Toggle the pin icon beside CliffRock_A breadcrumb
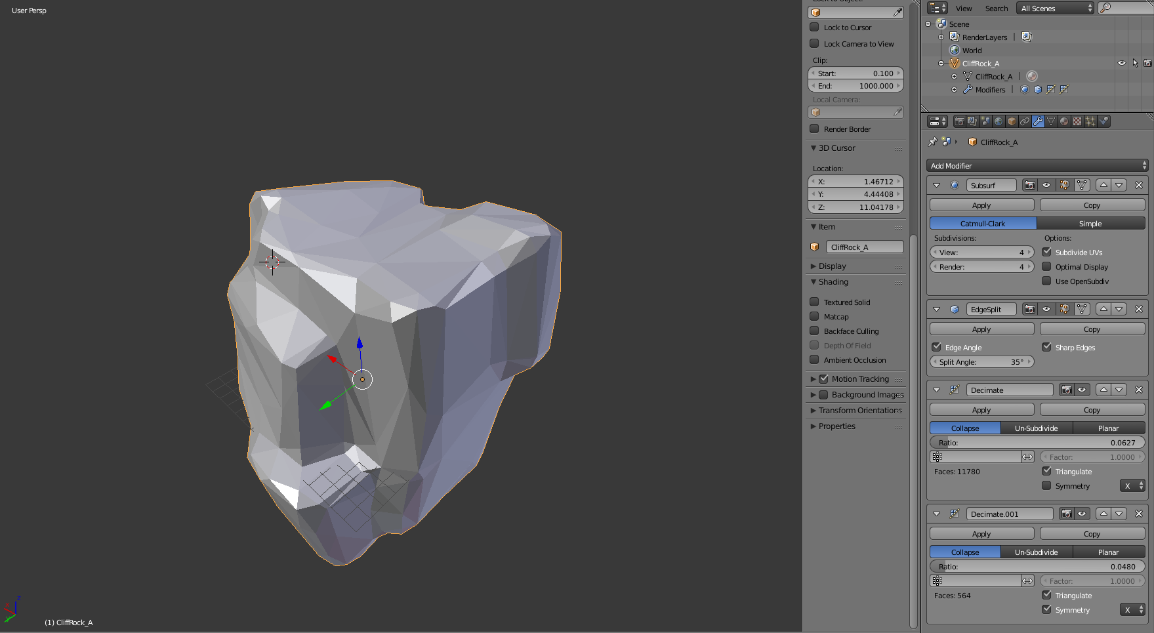Viewport: 1154px width, 633px height. click(x=932, y=142)
